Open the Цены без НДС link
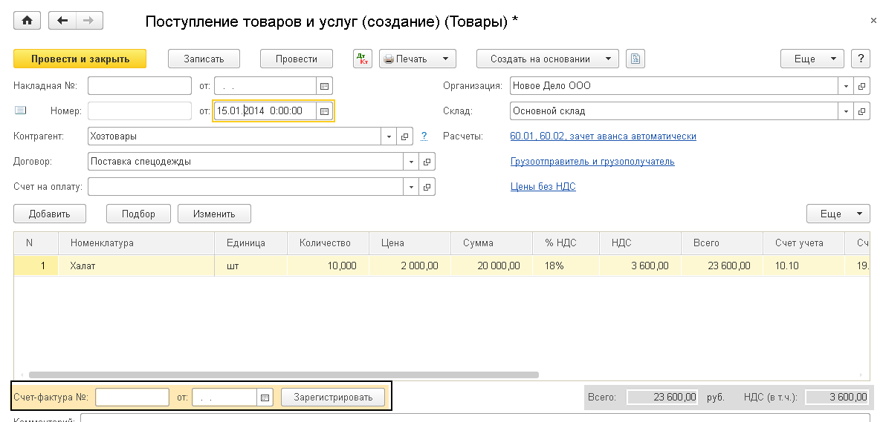This screenshot has height=422, width=883. click(x=543, y=187)
